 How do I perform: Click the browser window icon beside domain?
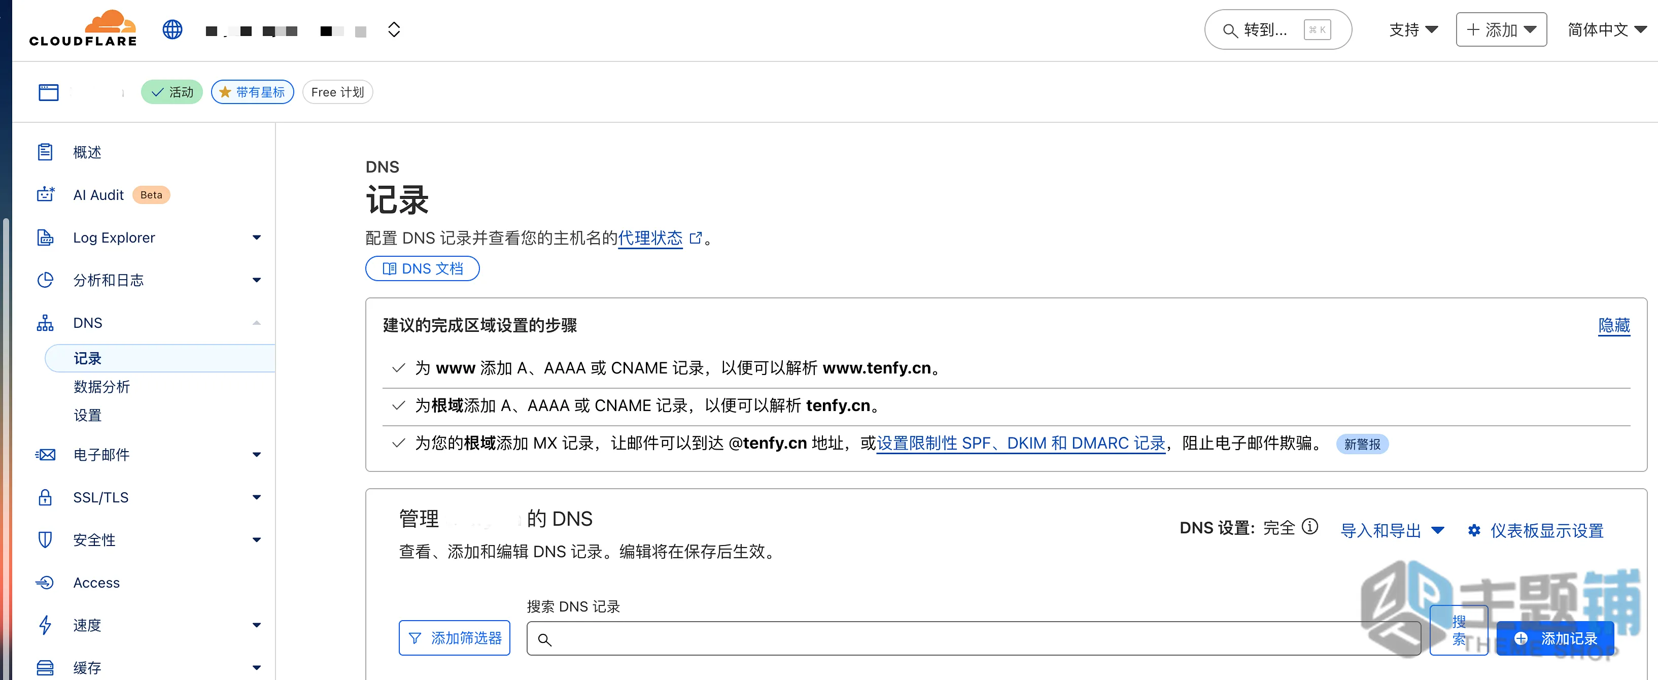(x=48, y=92)
